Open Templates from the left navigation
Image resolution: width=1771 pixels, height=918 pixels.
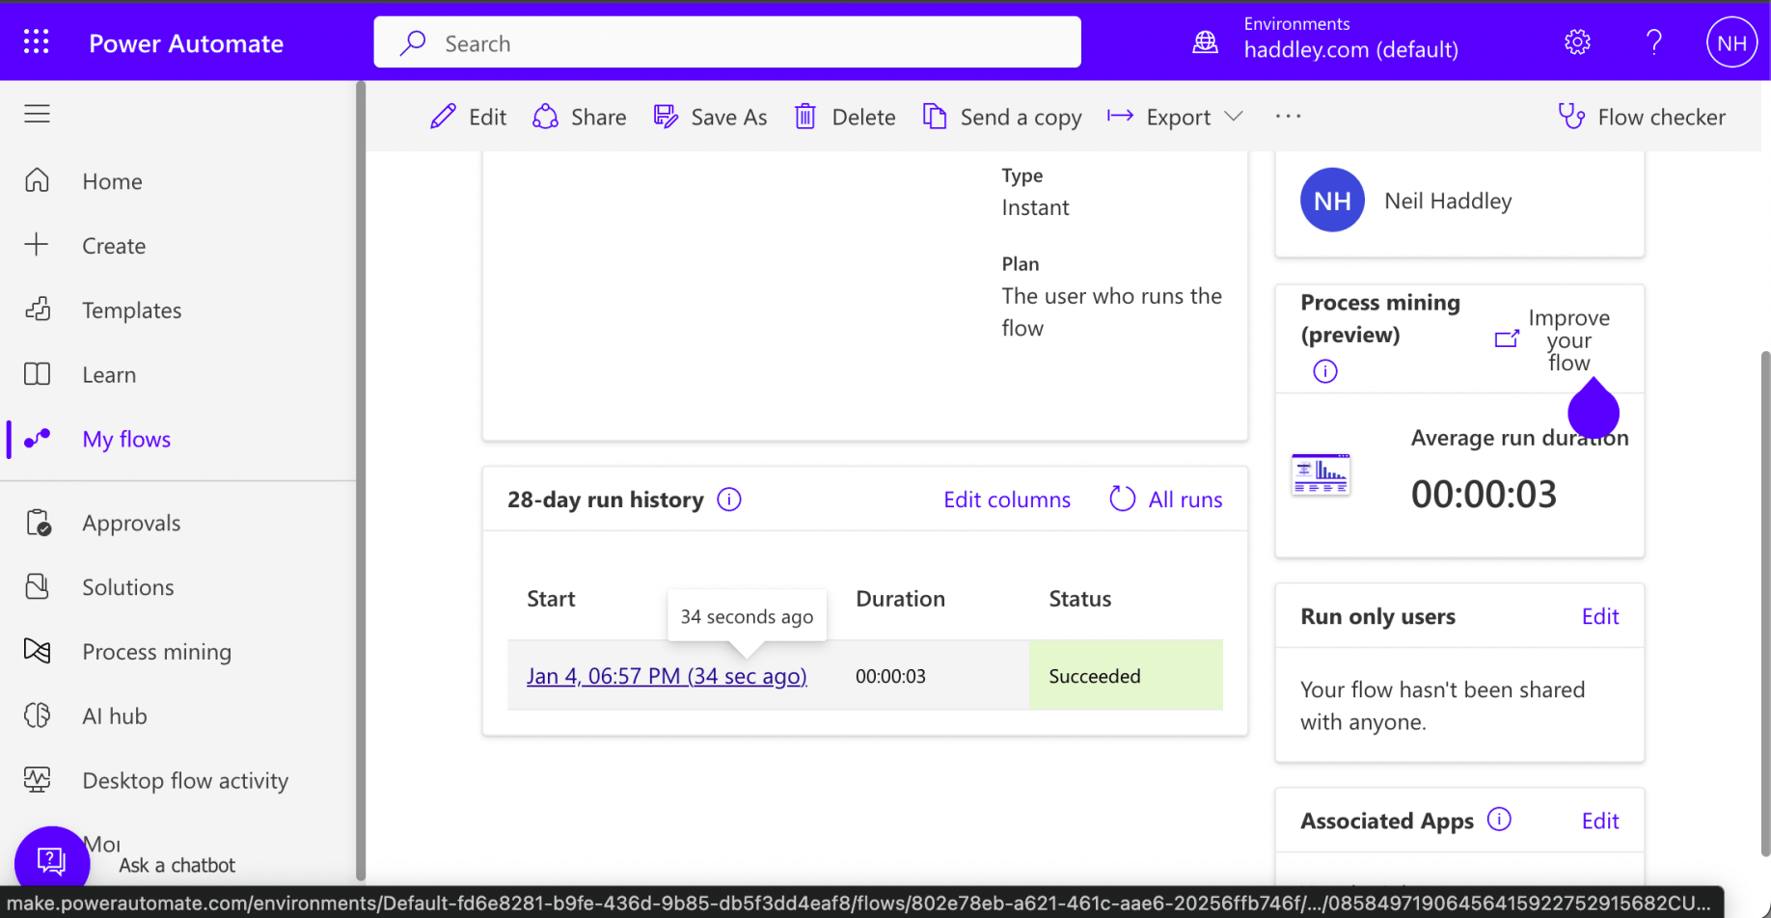[132, 310]
